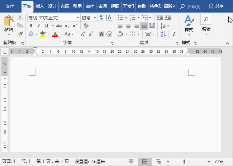Toggle strikethrough text formatting

point(59,26)
